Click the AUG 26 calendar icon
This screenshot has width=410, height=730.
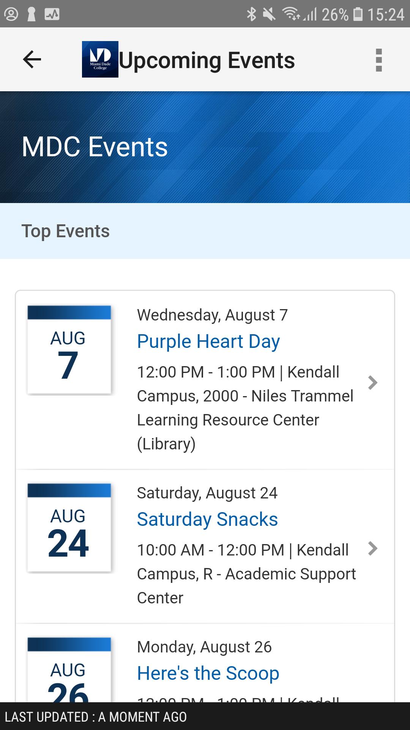coord(69,670)
